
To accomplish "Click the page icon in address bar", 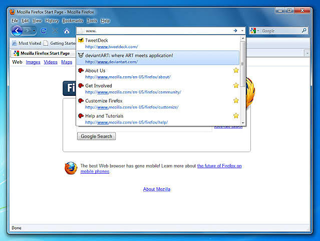I will pos(81,31).
